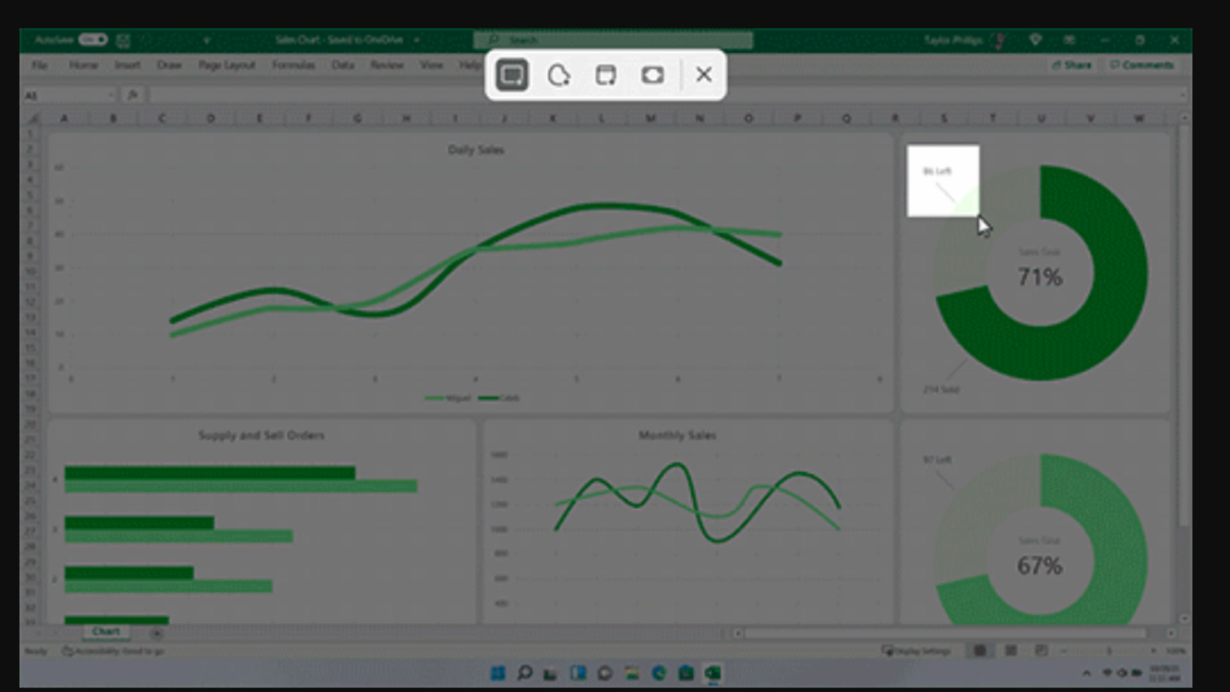Show hidden icons in system tray
This screenshot has height=692, width=1230.
pyautogui.click(x=1086, y=673)
